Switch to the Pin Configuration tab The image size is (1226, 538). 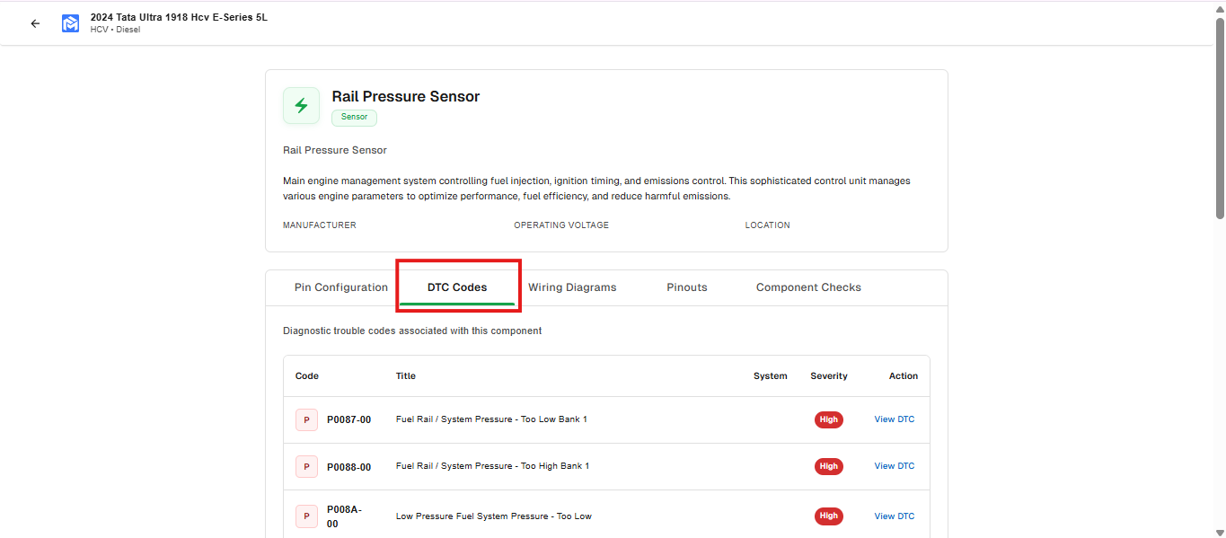coord(340,287)
